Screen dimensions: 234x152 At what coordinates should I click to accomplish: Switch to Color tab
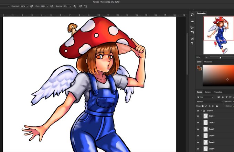[x=199, y=62]
